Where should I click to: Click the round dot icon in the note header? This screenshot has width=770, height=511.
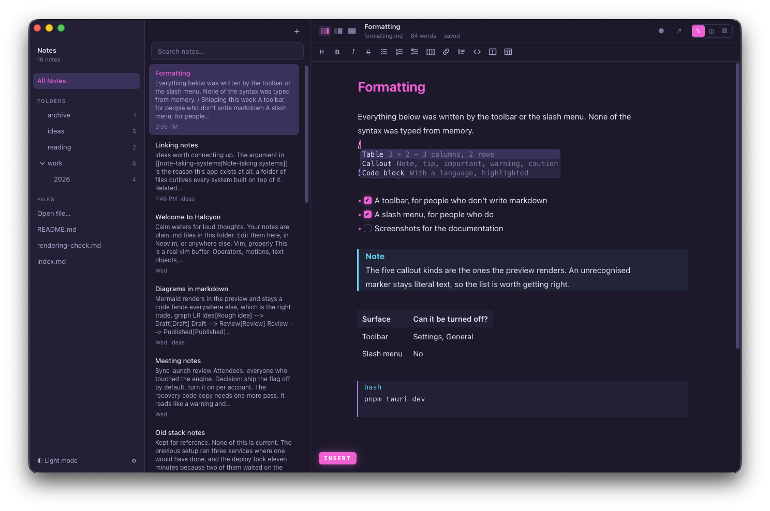(x=661, y=31)
